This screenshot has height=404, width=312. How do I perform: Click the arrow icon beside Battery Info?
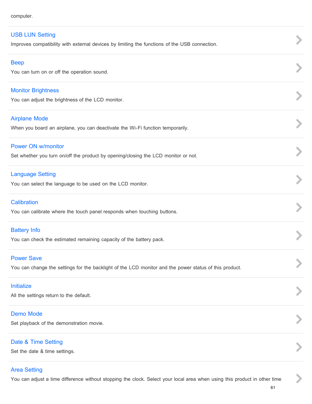click(299, 236)
